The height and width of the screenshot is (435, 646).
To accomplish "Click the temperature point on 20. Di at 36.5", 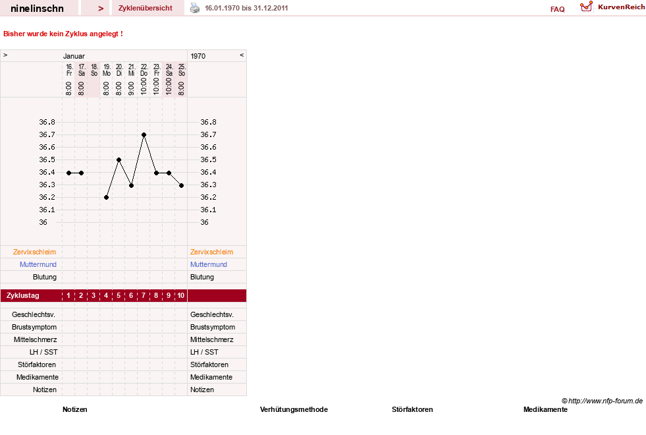I will [x=119, y=160].
